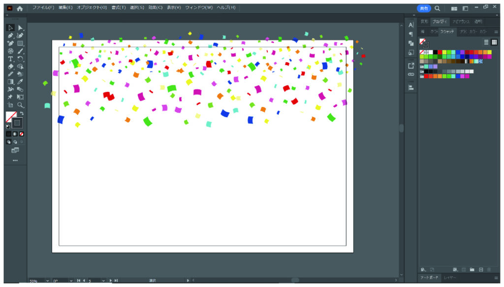Image resolution: width=504 pixels, height=287 pixels.
Task: Pick the None swatch in swatch grid
Action: pyautogui.click(x=422, y=52)
